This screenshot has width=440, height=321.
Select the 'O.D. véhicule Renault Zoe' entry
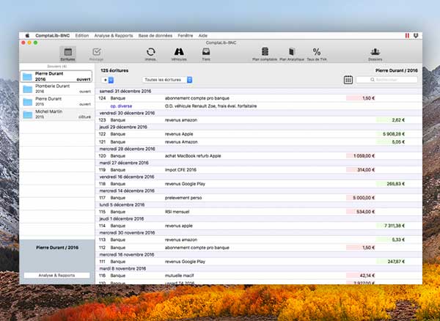(259, 106)
